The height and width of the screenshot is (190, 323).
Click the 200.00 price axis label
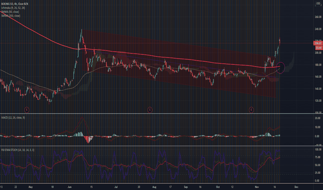pyautogui.click(x=318, y=53)
